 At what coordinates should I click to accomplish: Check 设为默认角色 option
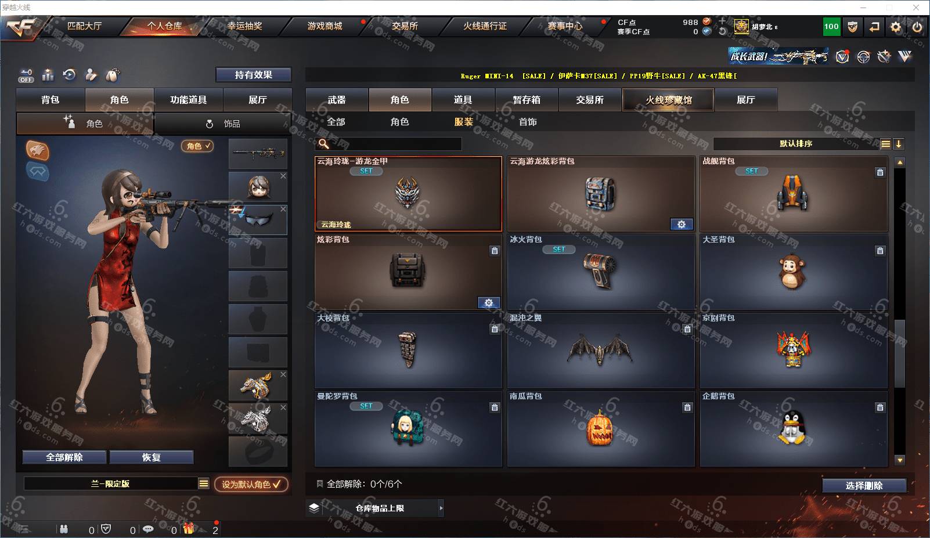point(251,484)
